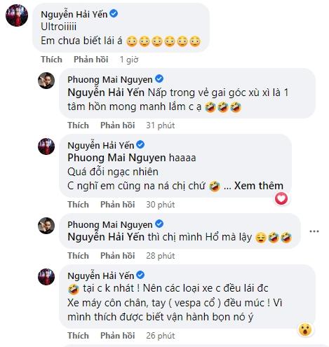Image resolution: width=329 pixels, height=347 pixels.
Task: Open Phuong Mai Nguyen's avatar on the 28 phút reply
Action: pos(46,226)
